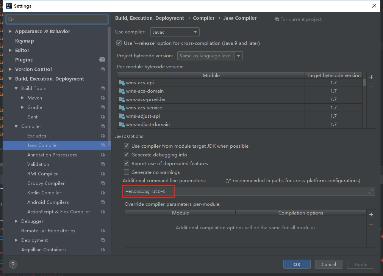Click the per-module table vertical scrollbar
This screenshot has width=383, height=276.
click(364, 82)
